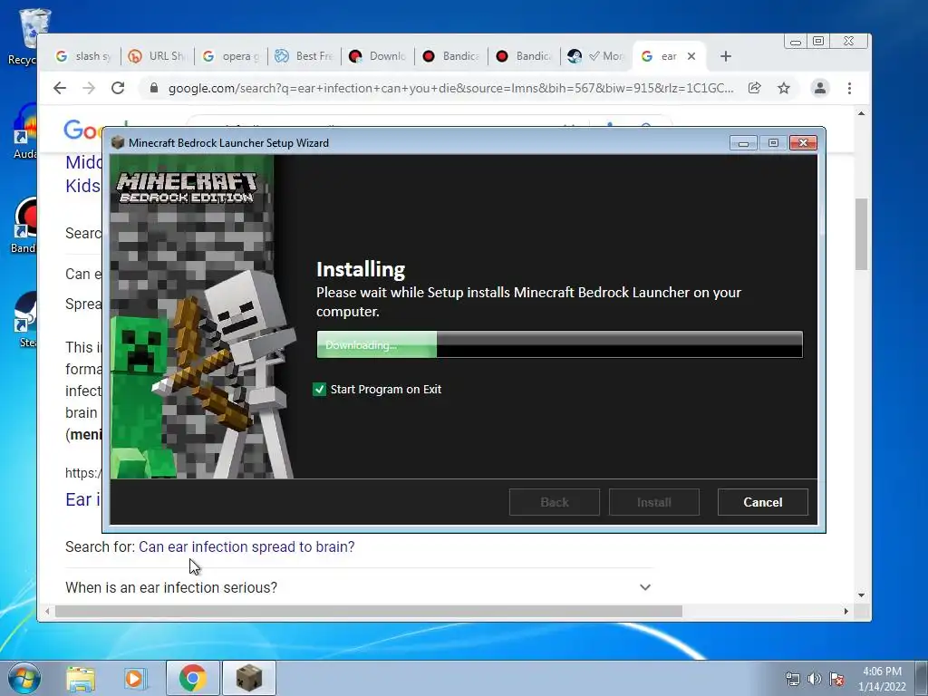928x696 pixels.
Task: Switch to the 'slash sy' tab
Action: (83, 56)
